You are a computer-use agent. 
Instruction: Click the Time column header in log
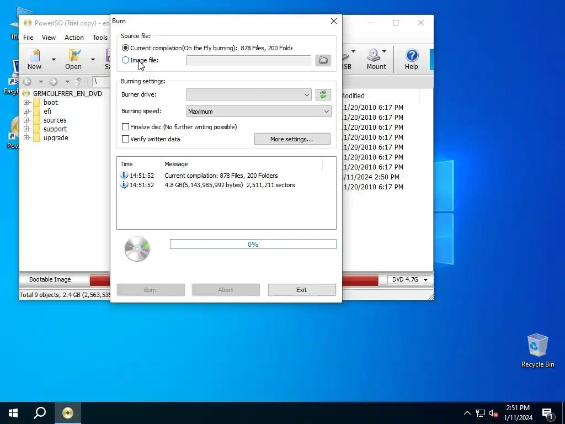139,164
